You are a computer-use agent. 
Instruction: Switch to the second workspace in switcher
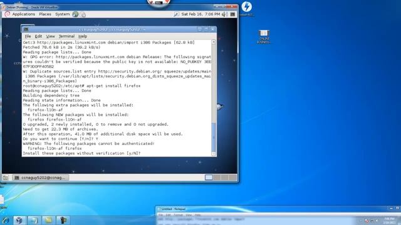tap(217, 177)
